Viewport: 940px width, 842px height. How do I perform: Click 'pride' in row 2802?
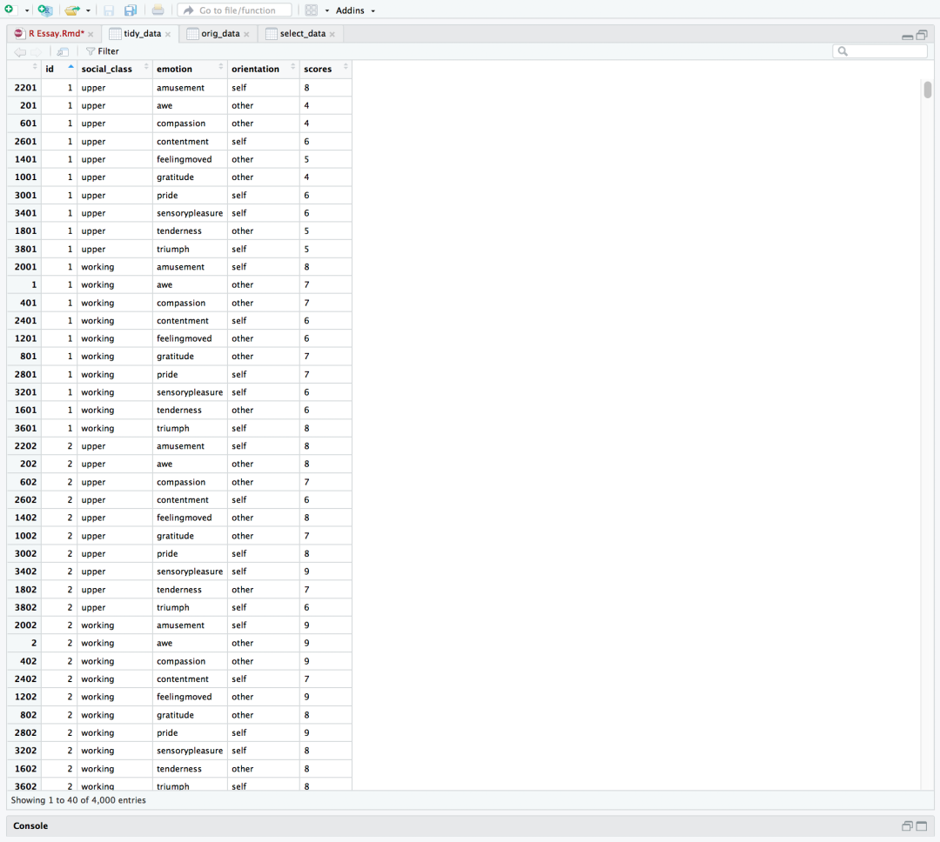[x=167, y=732]
